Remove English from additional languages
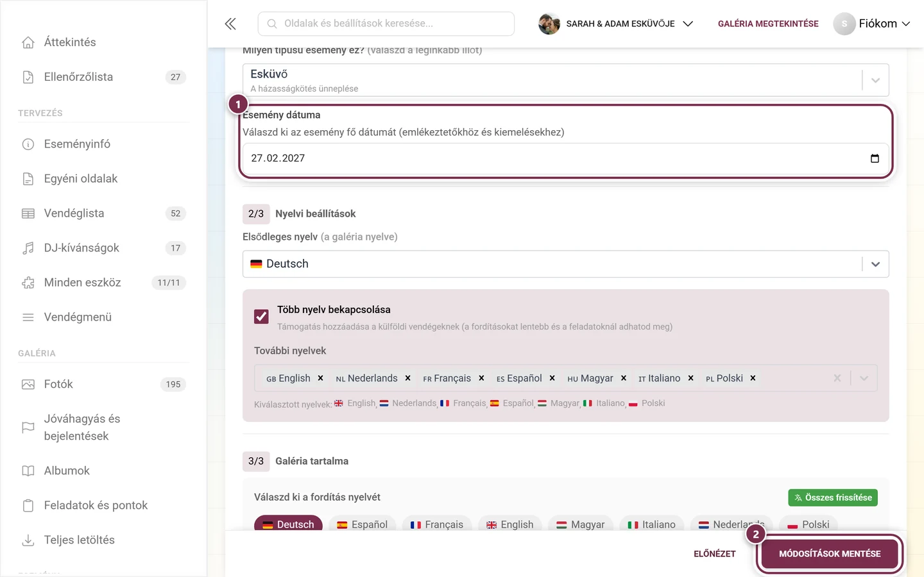The height and width of the screenshot is (577, 924). click(x=320, y=378)
